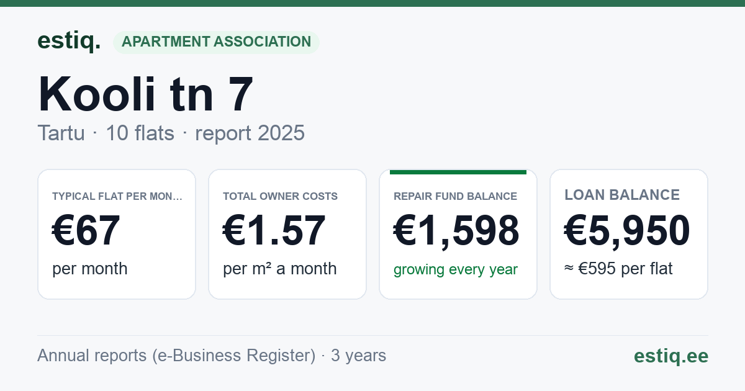Click '≈ €595 per flat' text
The width and height of the screenshot is (745, 391).
pos(618,269)
